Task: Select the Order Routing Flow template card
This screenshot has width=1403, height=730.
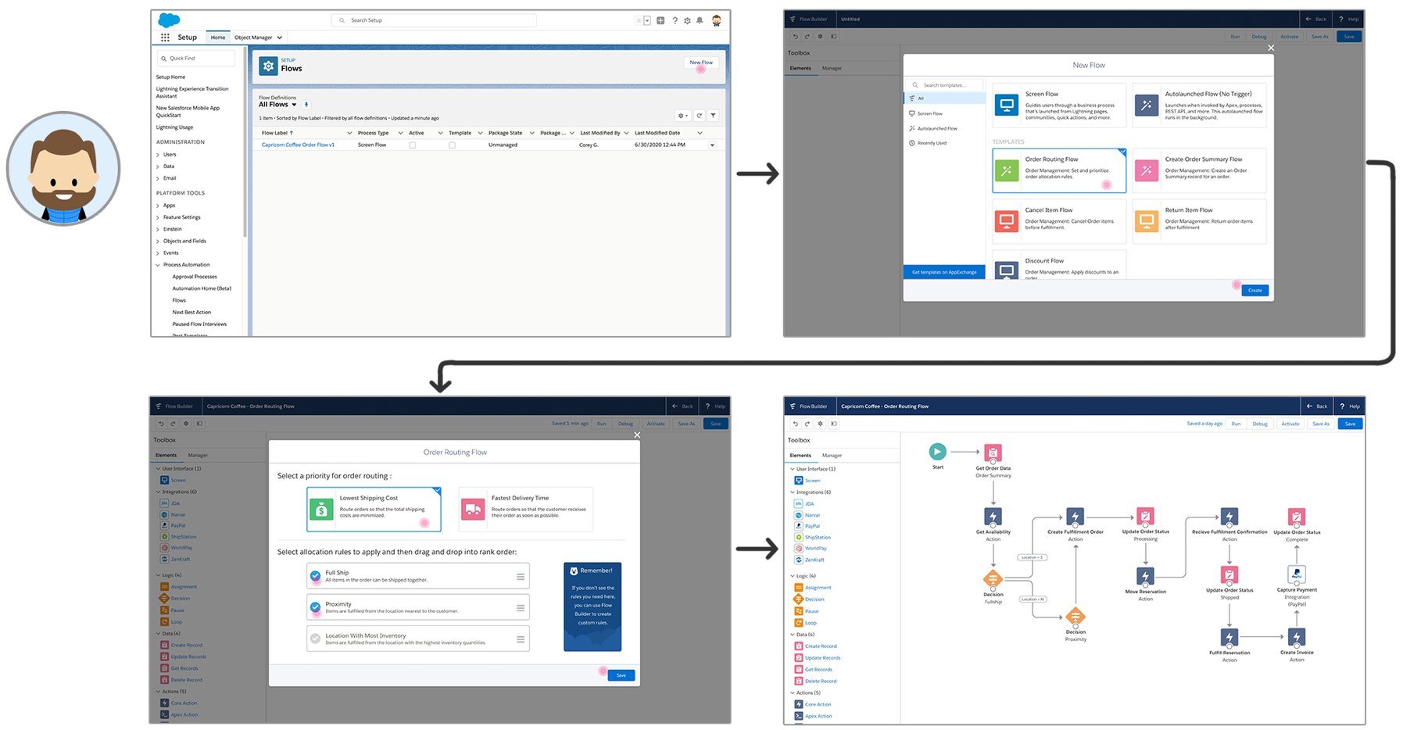Action: [1059, 170]
